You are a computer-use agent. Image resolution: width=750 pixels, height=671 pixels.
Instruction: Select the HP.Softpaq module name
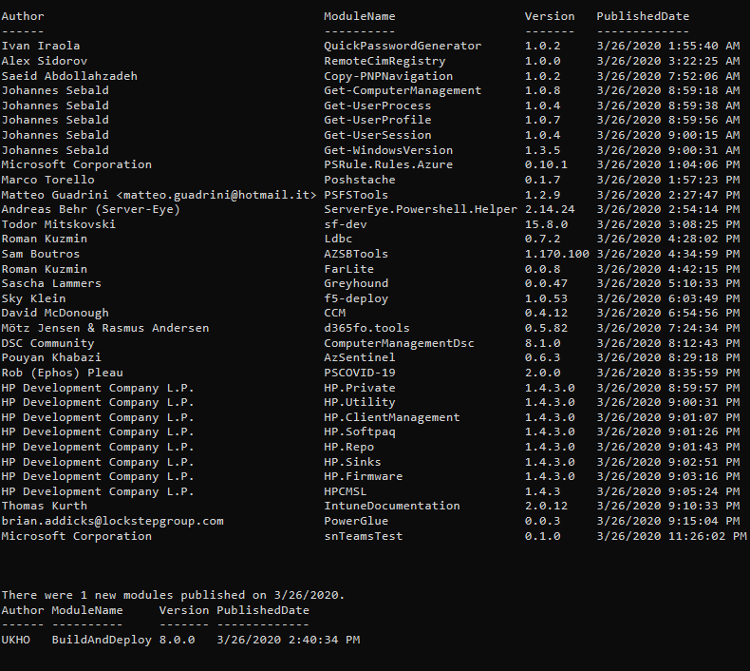click(360, 432)
